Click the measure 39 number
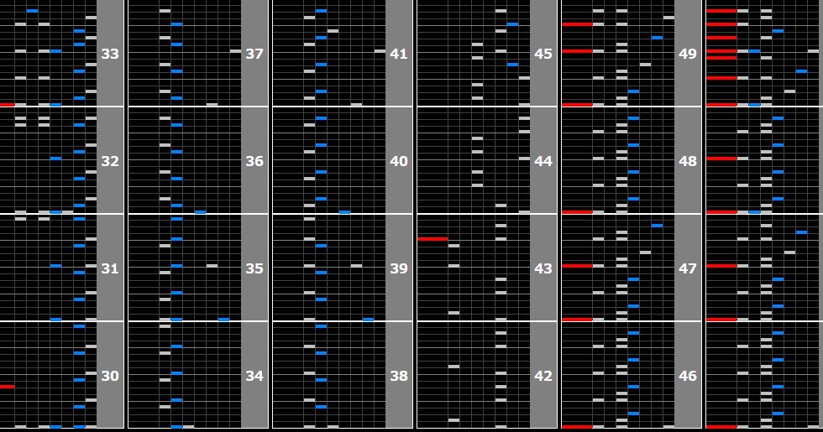823x432 pixels. click(399, 268)
